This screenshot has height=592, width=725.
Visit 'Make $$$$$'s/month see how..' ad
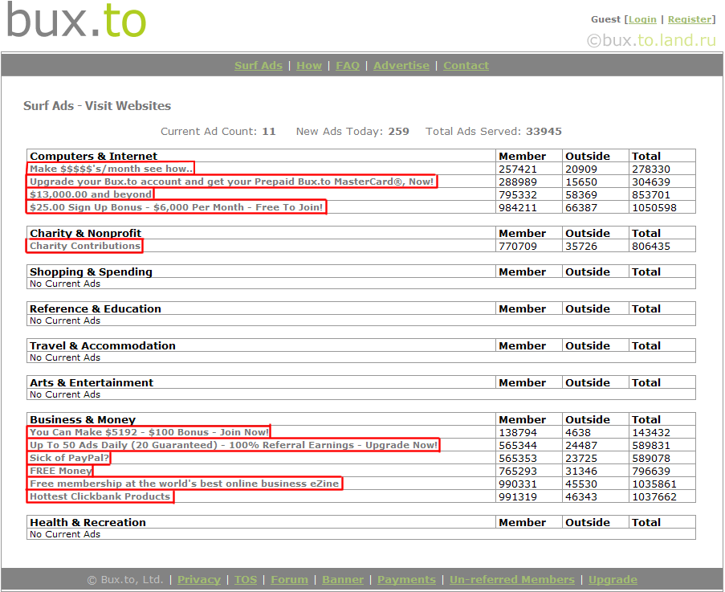click(111, 169)
